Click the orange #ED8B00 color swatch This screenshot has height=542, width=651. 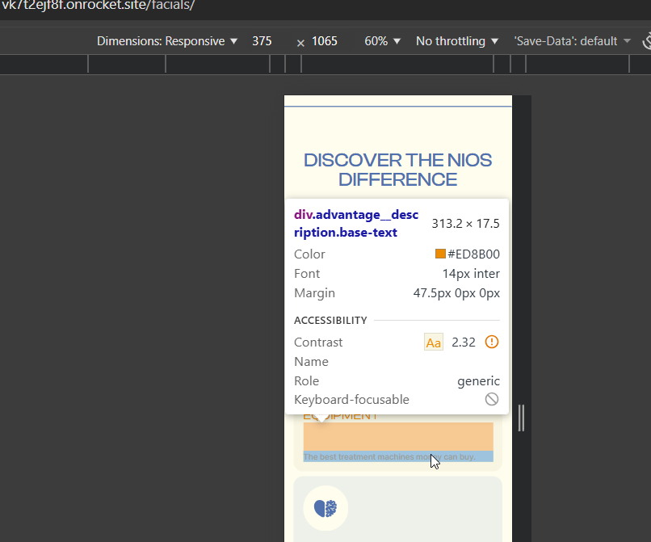(440, 254)
